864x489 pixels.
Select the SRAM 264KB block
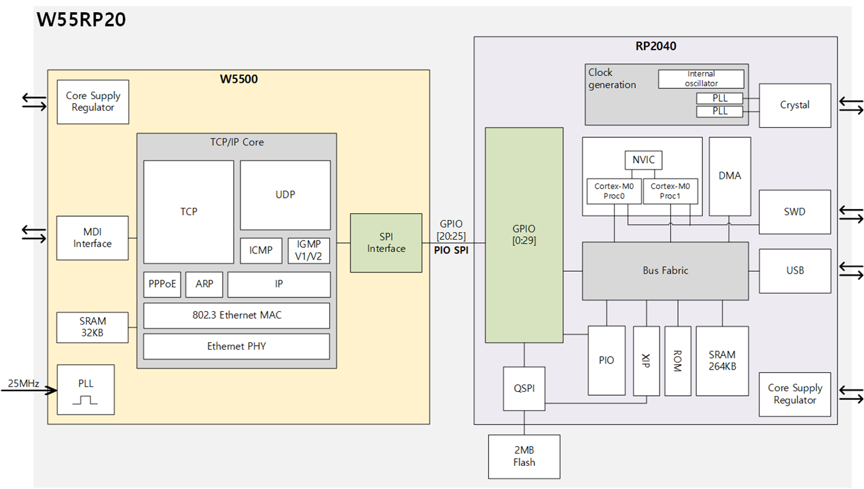coord(722,361)
